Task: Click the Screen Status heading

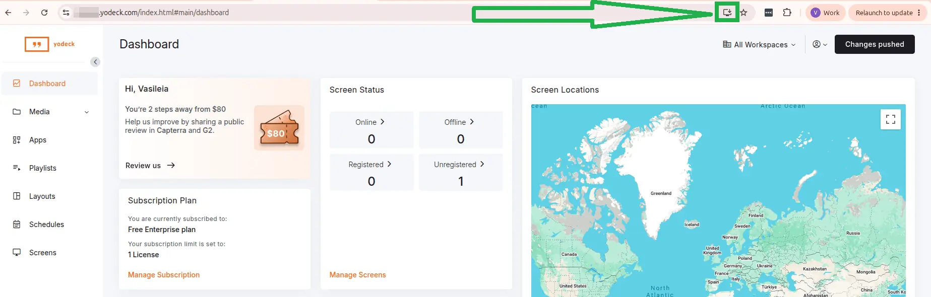Action: pyautogui.click(x=357, y=90)
